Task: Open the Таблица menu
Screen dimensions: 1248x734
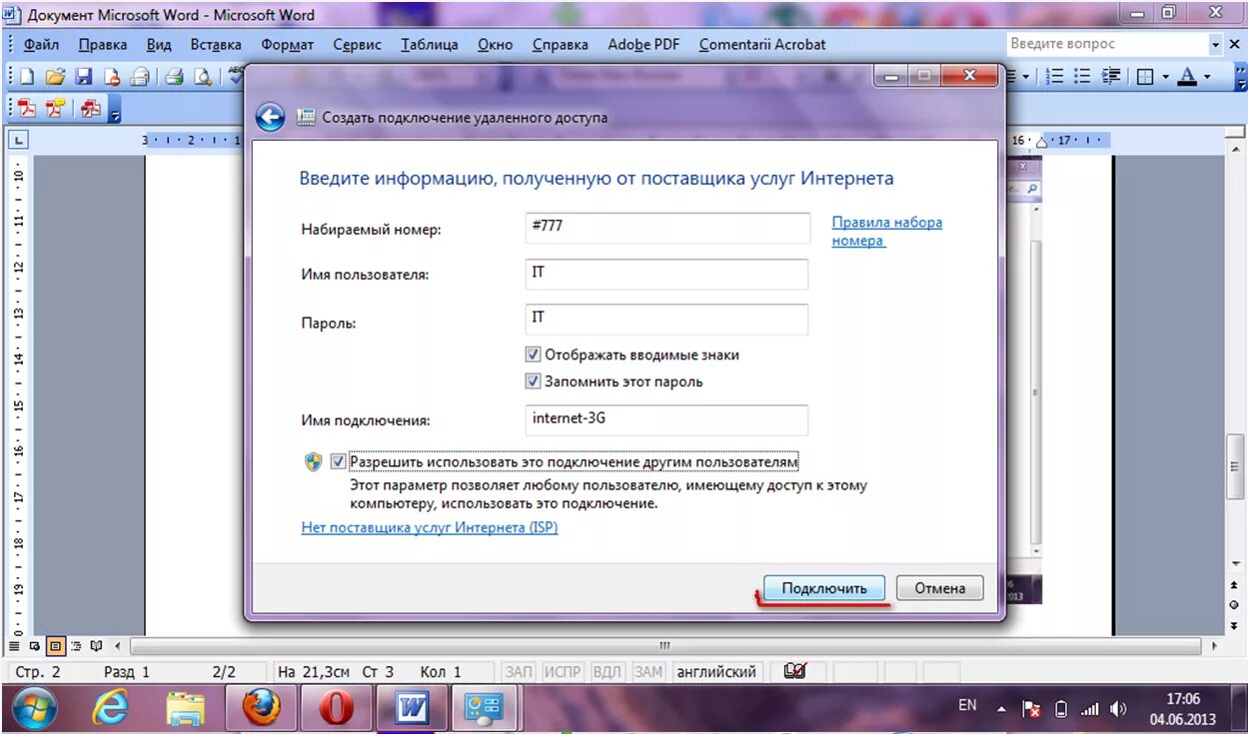Action: coord(430,45)
